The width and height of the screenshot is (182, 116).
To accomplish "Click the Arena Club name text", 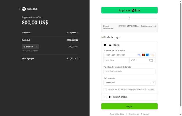I will click(32, 9).
